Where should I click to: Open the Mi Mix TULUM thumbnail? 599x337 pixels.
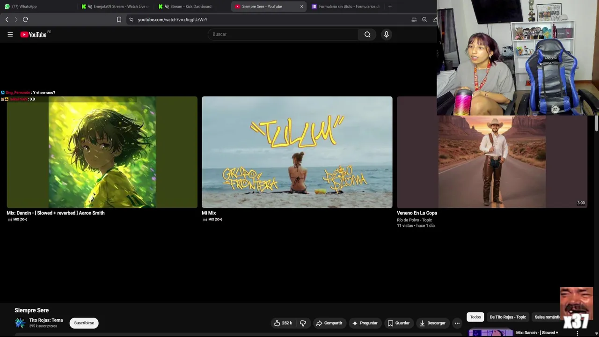(297, 152)
